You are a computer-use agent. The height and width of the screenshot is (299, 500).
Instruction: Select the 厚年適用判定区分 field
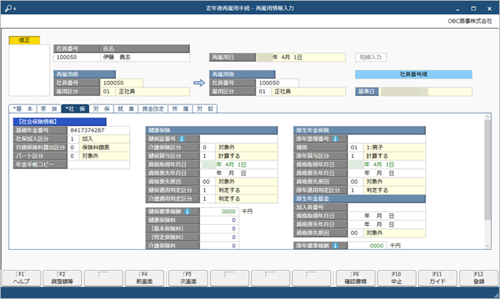(x=387, y=190)
